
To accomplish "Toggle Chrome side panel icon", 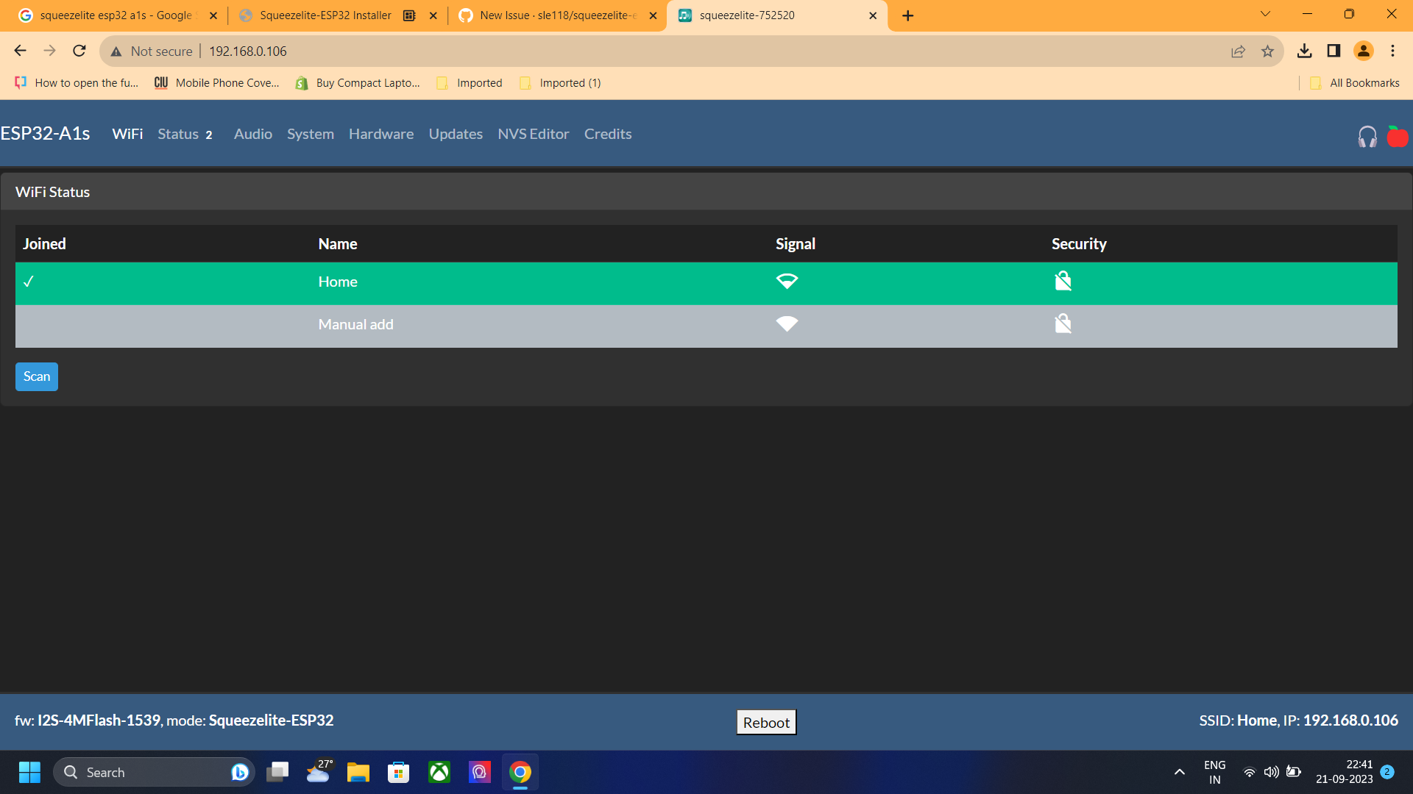I will coord(1334,51).
